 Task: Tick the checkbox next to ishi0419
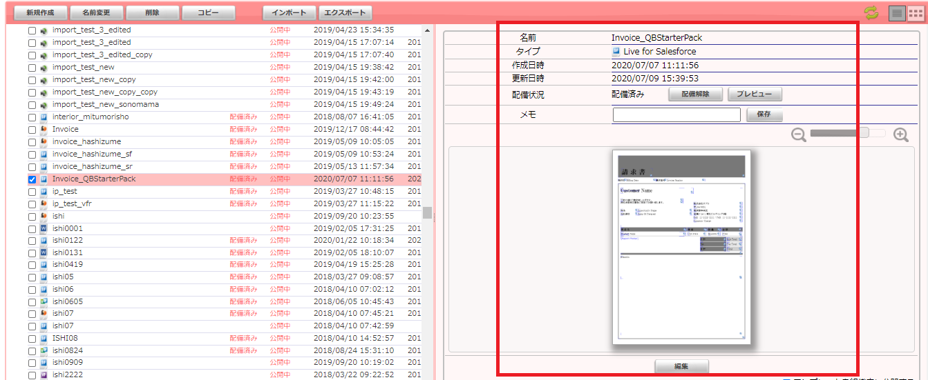(32, 265)
